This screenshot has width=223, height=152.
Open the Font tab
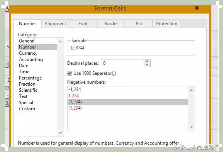tap(83, 23)
